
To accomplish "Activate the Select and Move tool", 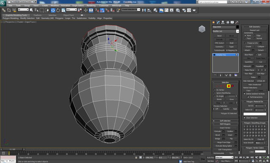I will tap(53, 10).
